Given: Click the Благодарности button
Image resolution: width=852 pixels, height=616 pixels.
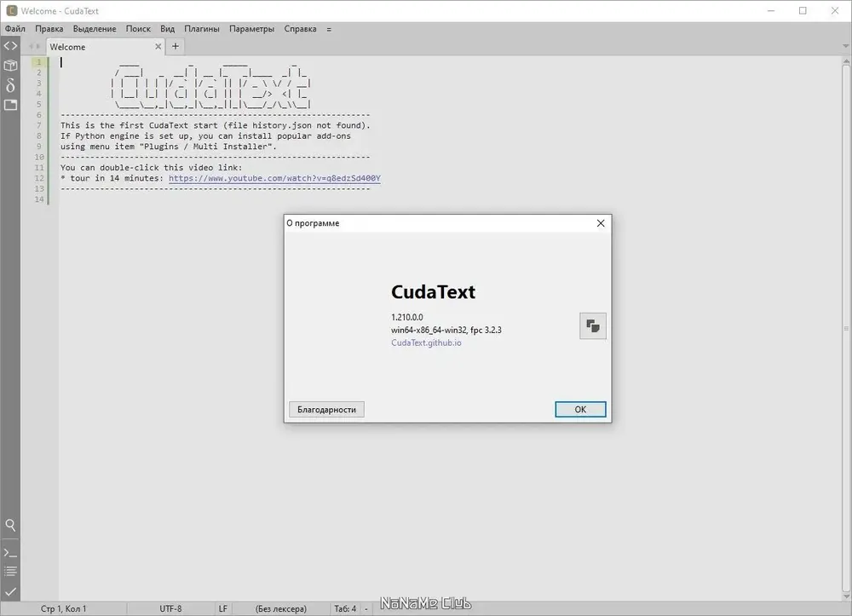Looking at the screenshot, I should click(326, 410).
